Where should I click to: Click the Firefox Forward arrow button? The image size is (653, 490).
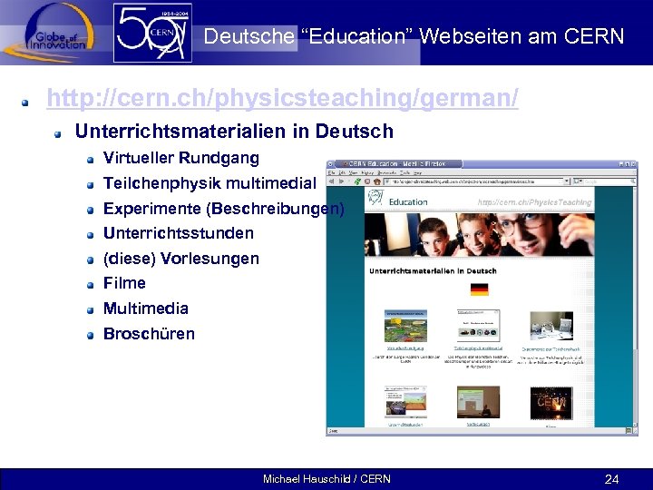pyautogui.click(x=342, y=181)
